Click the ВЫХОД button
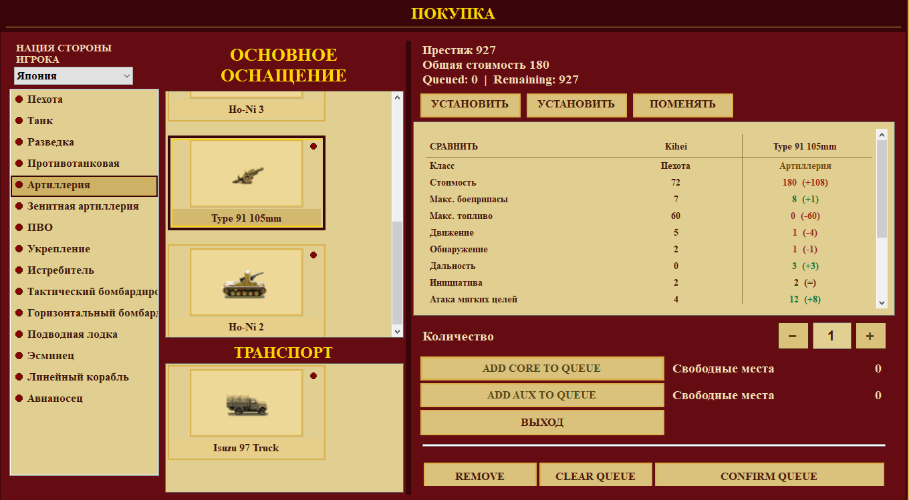Viewport: 909px width, 500px height. (x=542, y=423)
